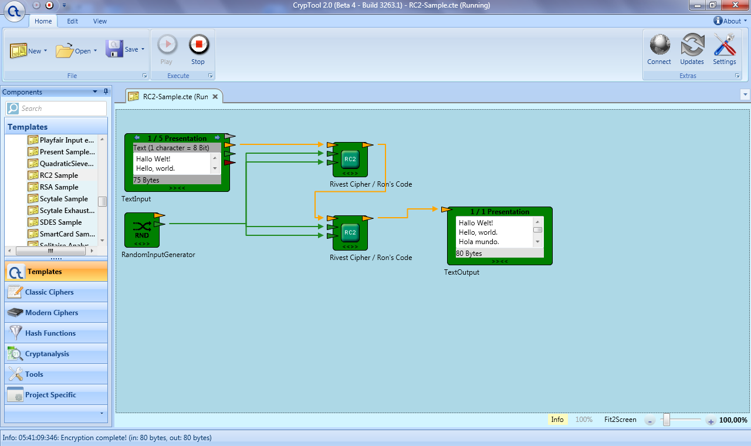Click the quick-access record icon in title bar
The width and height of the screenshot is (751, 446).
[x=49, y=5]
